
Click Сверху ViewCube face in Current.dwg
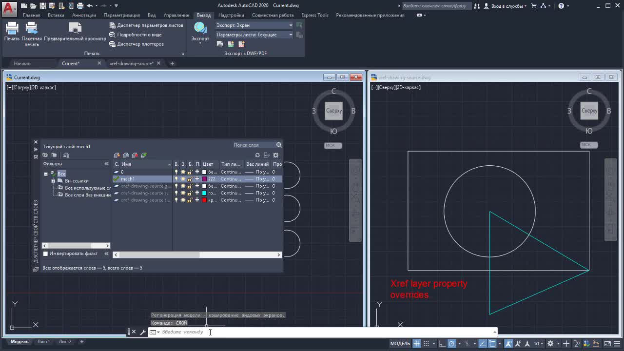pos(334,111)
